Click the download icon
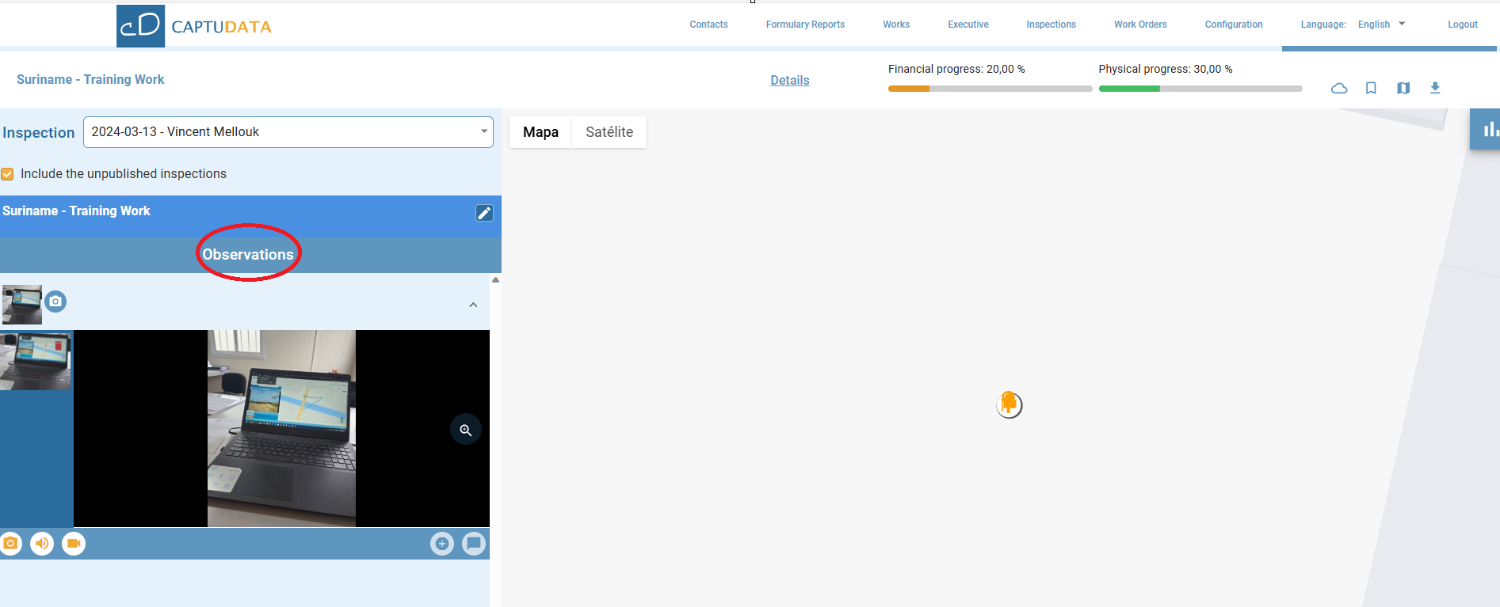This screenshot has width=1500, height=607. (1435, 88)
